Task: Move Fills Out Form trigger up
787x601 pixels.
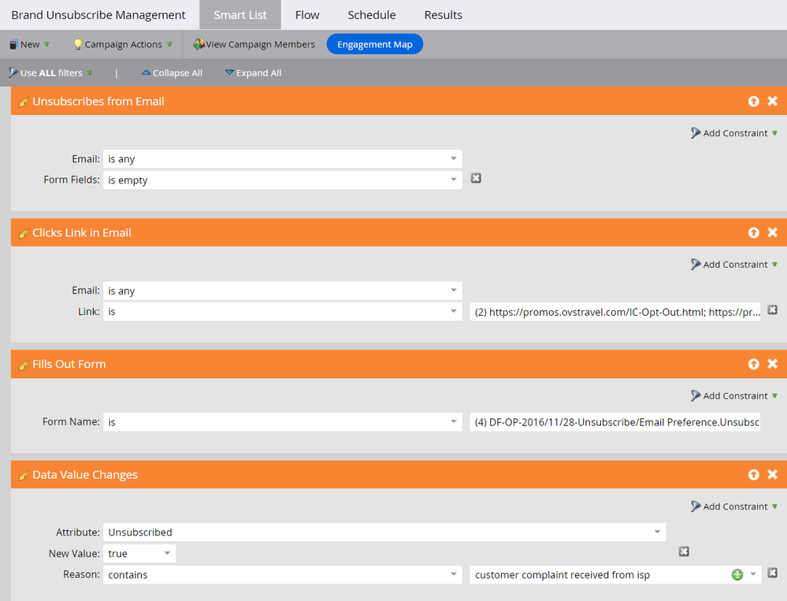Action: 753,364
